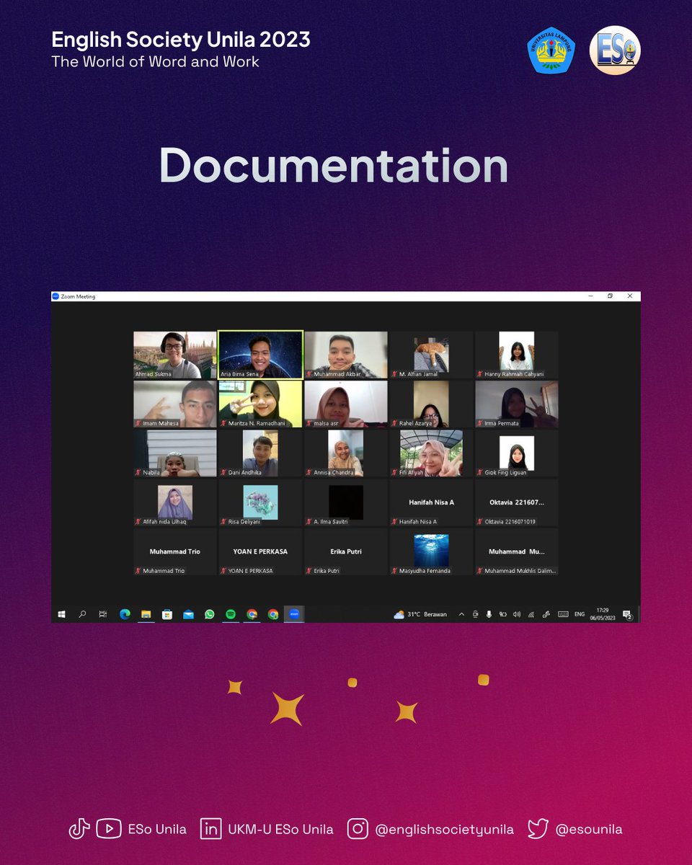Select the YOAN E PERKASA tile
The height and width of the screenshot is (865, 692).
pos(261,551)
